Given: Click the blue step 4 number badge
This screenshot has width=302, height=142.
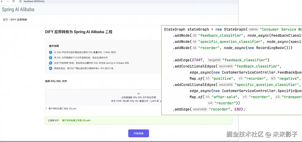Looking at the screenshot, I should click(51, 68).
